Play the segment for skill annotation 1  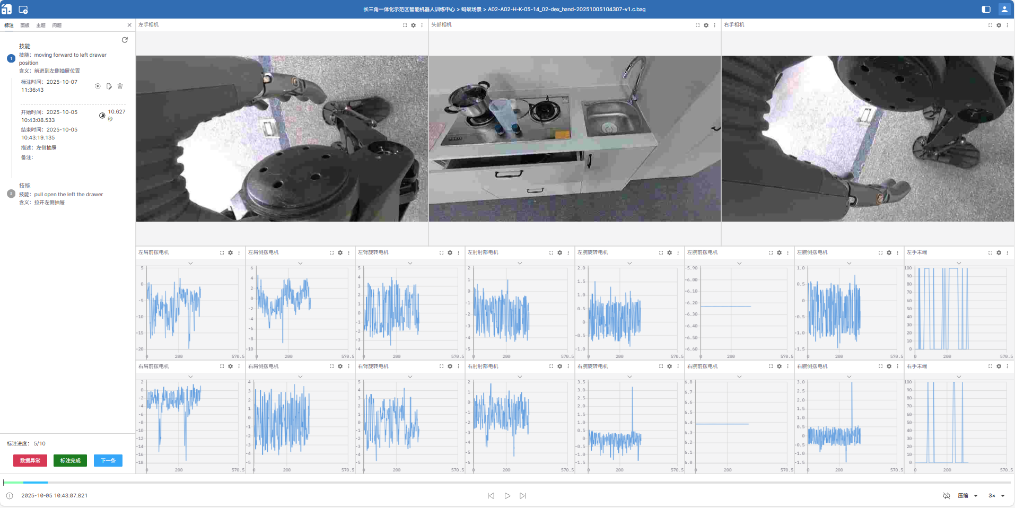point(98,86)
